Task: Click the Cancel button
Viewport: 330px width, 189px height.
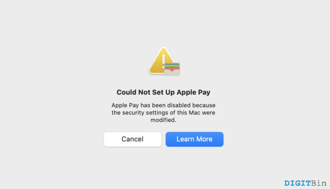Action: [132, 139]
